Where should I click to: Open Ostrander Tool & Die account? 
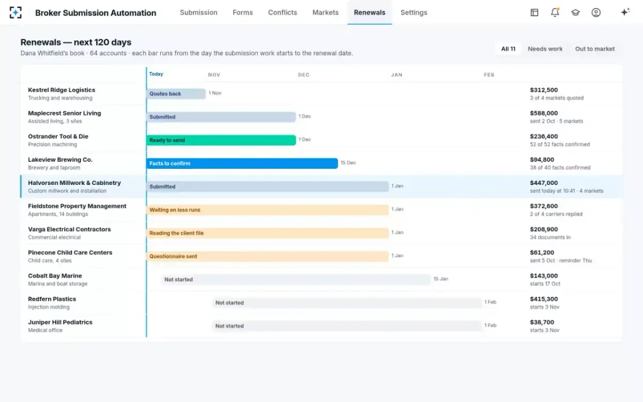(x=58, y=136)
